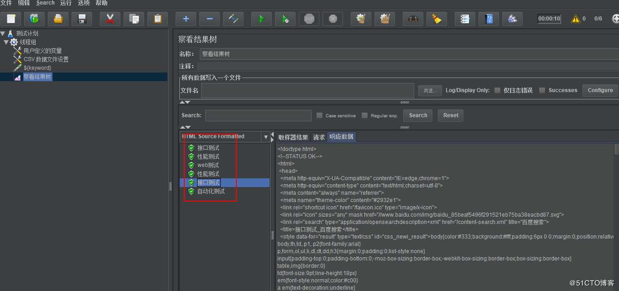
Task: Cut the selected element with scissors icon
Action: [x=110, y=19]
